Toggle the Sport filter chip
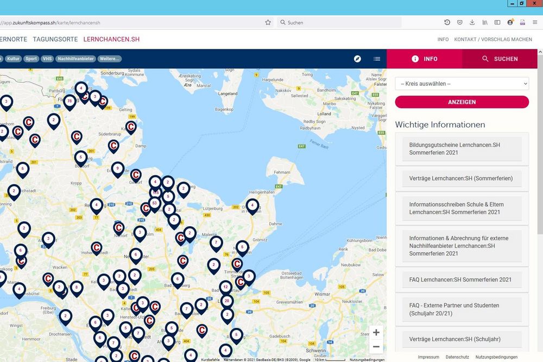Viewport: 543px width, 362px height. coord(31,59)
